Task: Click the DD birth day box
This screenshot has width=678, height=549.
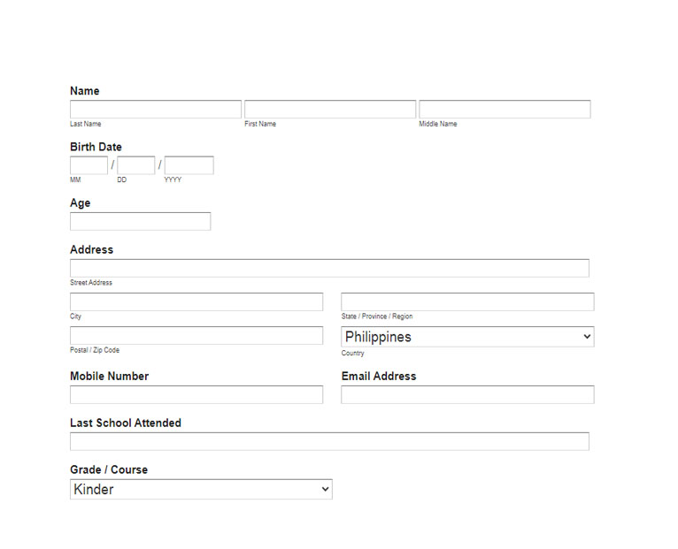Action: [135, 165]
